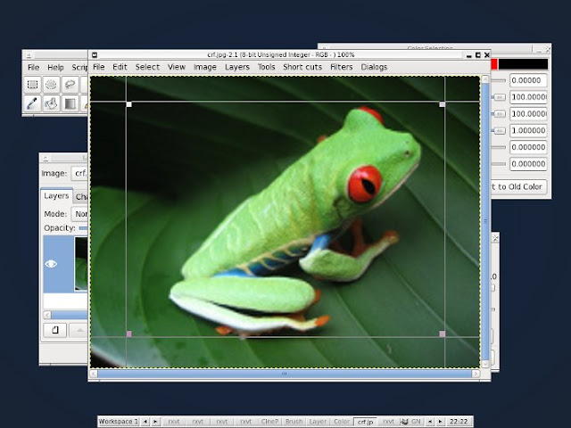Image resolution: width=571 pixels, height=428 pixels.
Task: Click the red current color swatch
Action: click(x=494, y=64)
